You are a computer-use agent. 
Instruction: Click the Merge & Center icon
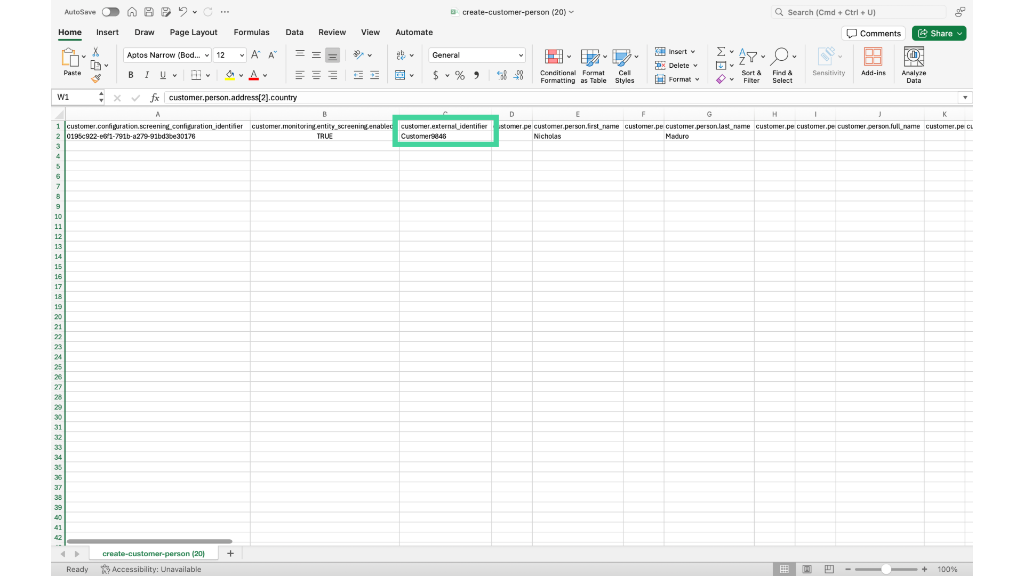[400, 75]
